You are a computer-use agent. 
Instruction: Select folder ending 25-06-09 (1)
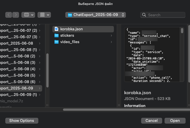pyautogui.click(x=21, y=94)
